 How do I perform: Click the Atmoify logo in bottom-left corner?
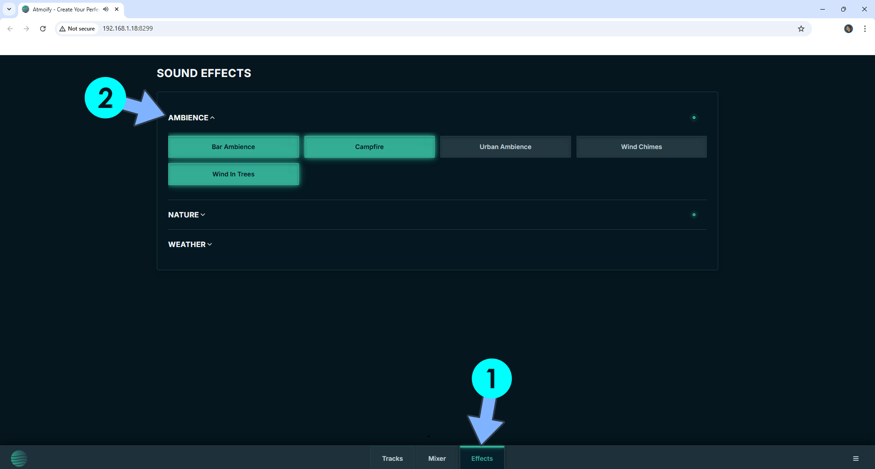click(x=19, y=458)
